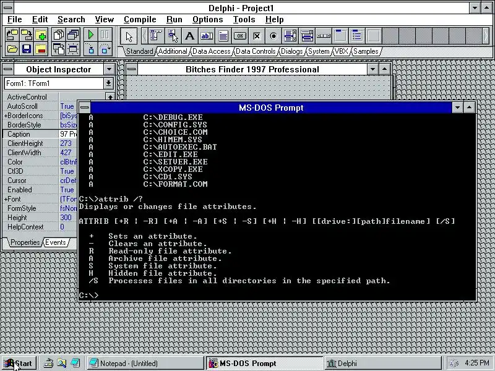
Task: Open the Run menu
Action: 174,20
